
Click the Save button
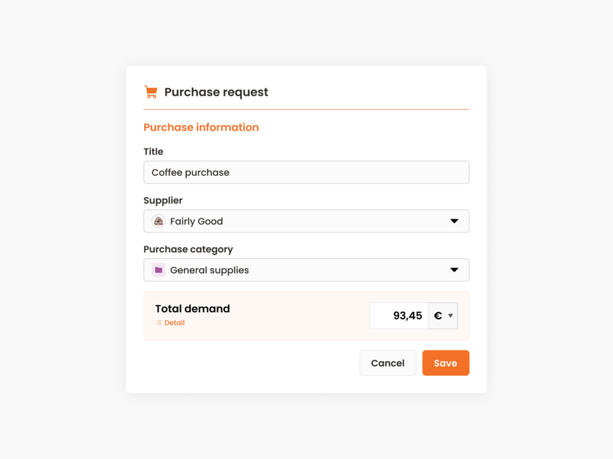point(445,363)
